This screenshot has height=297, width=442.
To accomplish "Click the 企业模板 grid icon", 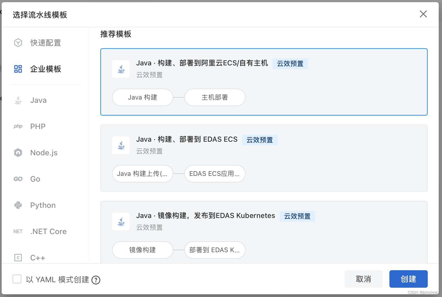I will pos(18,69).
